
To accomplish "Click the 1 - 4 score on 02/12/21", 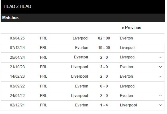I will coord(104,105).
